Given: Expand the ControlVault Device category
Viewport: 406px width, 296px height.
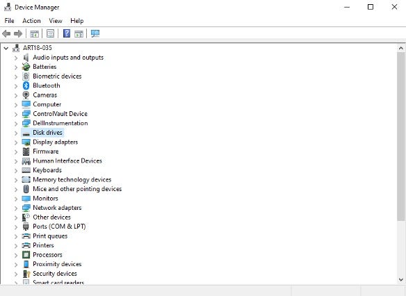Looking at the screenshot, I should tap(16, 114).
